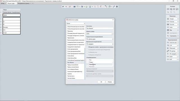The image size is (180, 101).
Task: Click the Paste toolbar icon
Action: tap(101, 7)
